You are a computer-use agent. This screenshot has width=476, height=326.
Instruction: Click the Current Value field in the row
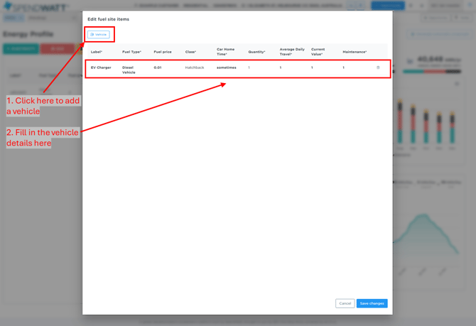coord(312,67)
